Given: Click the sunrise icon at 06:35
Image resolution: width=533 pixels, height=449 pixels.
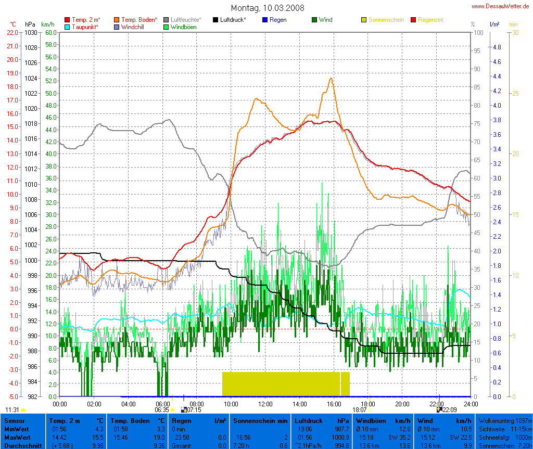Looking at the screenshot, I should (172, 409).
